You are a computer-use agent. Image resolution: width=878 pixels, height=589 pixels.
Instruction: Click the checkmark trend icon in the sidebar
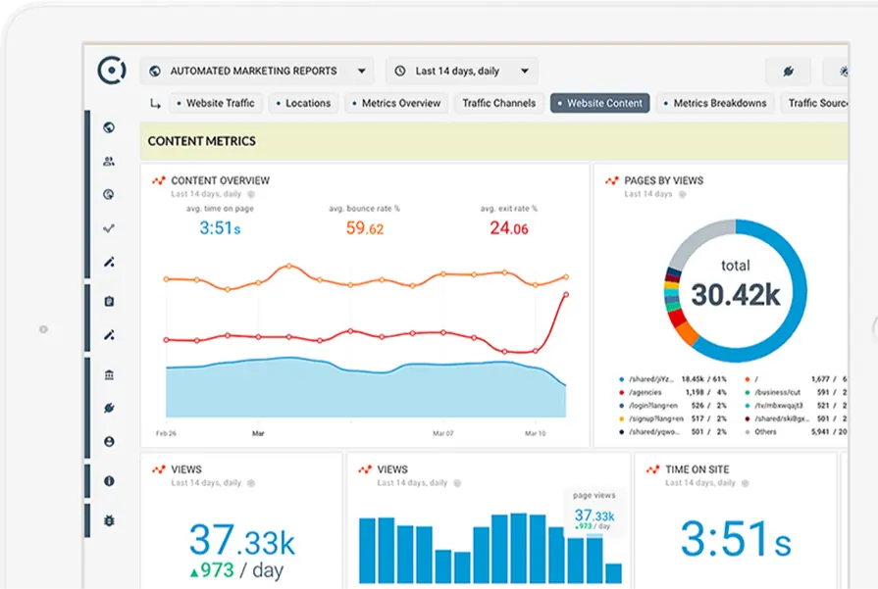tap(109, 228)
